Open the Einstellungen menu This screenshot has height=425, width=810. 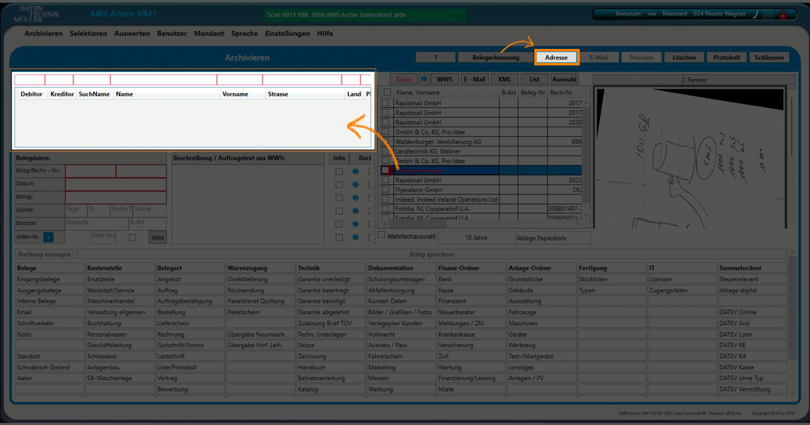pyautogui.click(x=287, y=33)
